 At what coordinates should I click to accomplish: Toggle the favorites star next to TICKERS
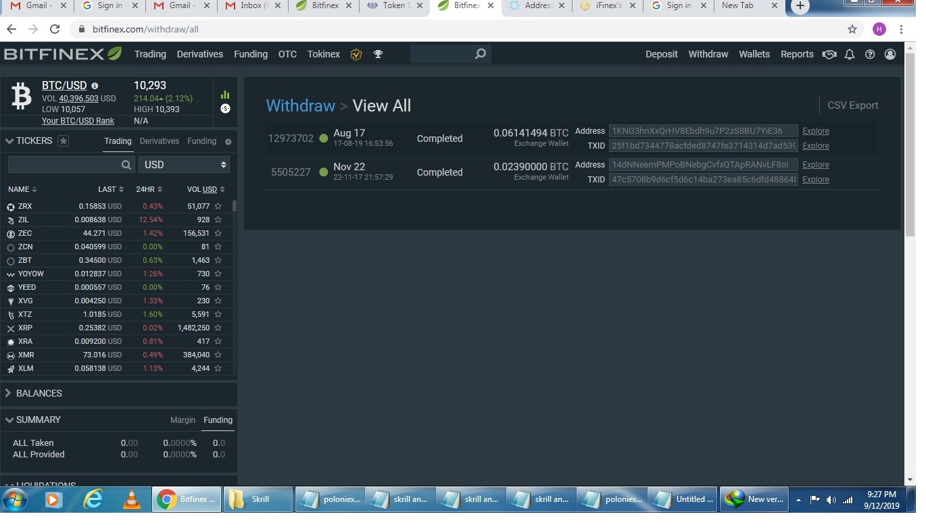[x=63, y=141]
